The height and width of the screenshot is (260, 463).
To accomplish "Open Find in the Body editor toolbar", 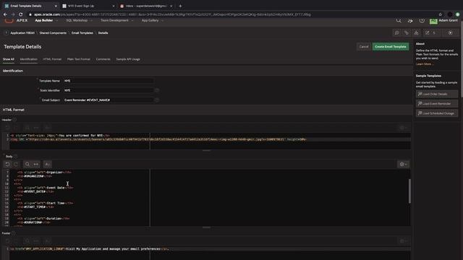I will [x=27, y=164].
